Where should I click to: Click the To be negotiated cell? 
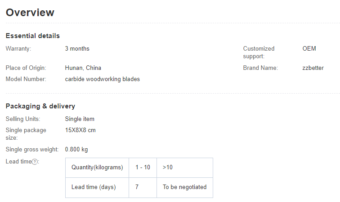[x=184, y=187]
